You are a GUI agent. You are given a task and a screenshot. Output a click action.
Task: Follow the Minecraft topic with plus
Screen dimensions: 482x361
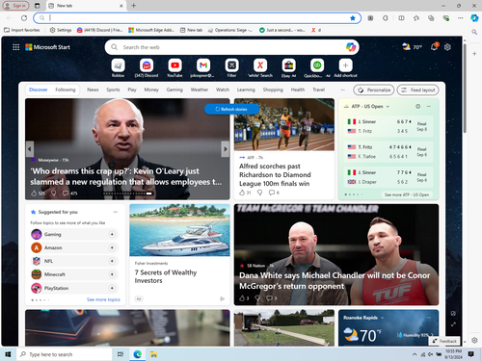112,274
